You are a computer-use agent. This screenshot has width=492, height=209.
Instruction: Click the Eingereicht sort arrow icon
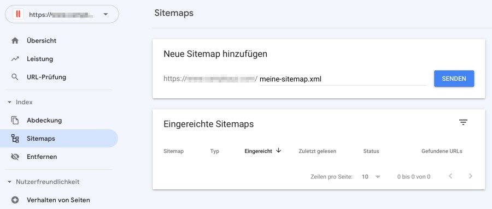pos(279,151)
